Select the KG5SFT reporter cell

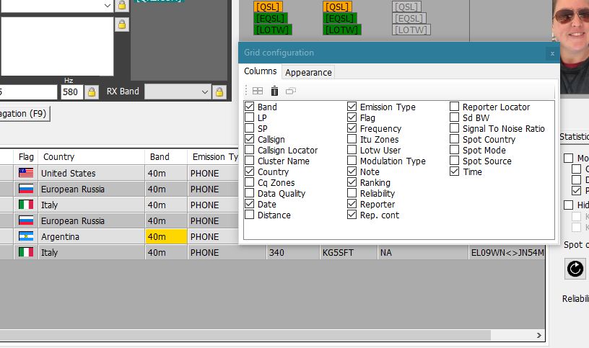(x=348, y=252)
